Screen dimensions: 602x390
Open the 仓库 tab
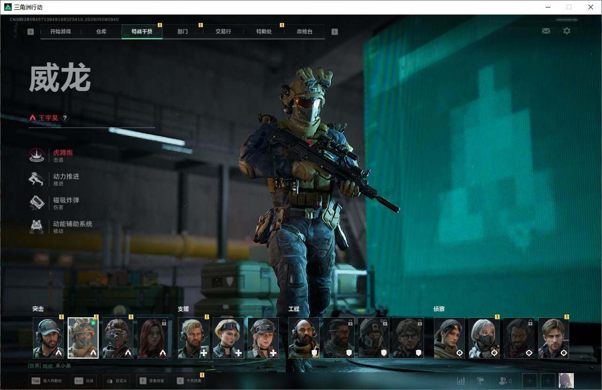pyautogui.click(x=101, y=32)
